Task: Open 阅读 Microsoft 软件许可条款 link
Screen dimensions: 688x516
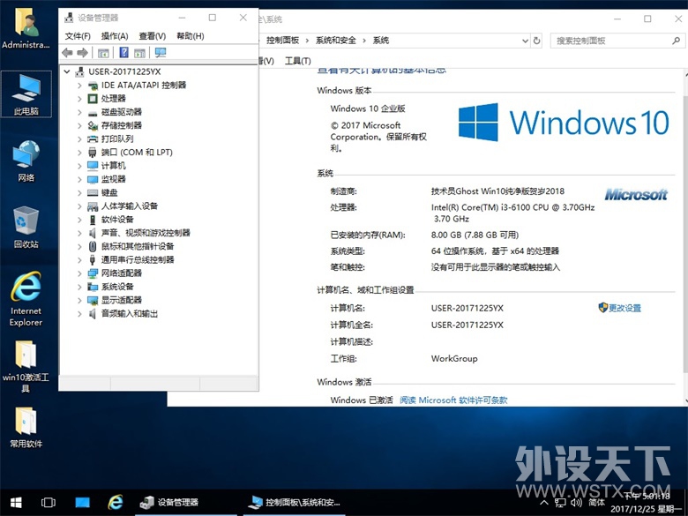Action: (x=453, y=400)
